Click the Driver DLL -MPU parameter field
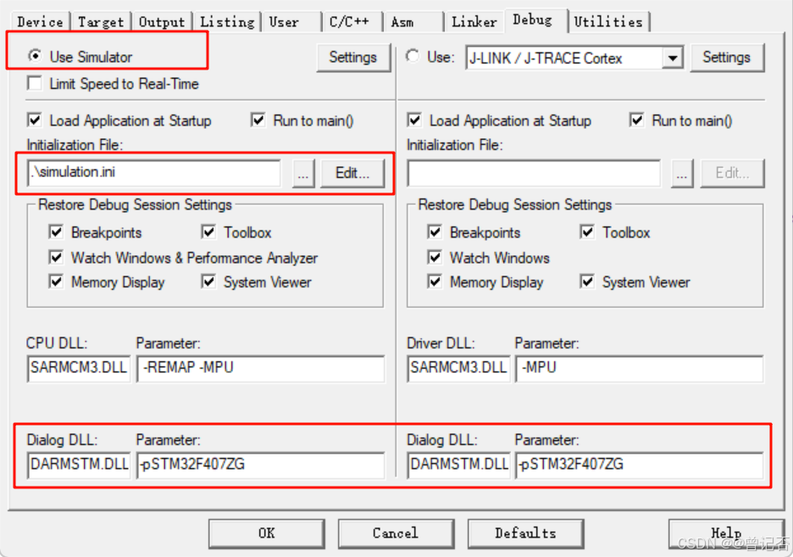This screenshot has height=557, width=793. click(x=640, y=368)
